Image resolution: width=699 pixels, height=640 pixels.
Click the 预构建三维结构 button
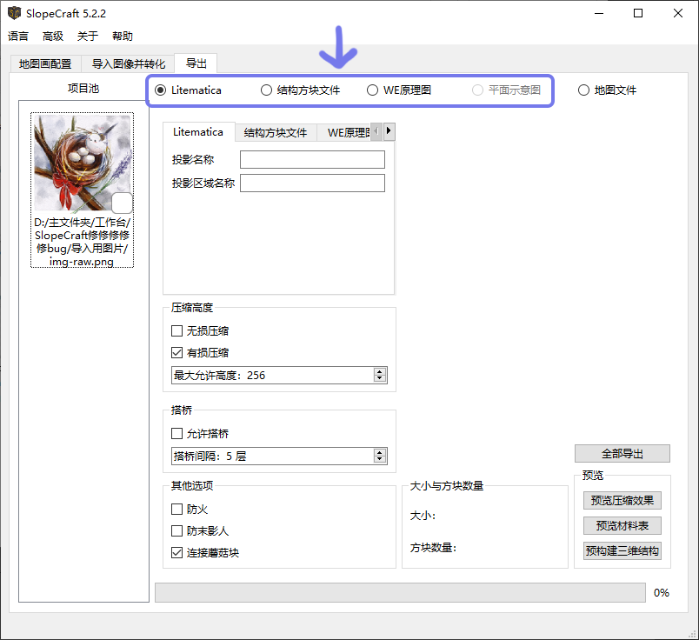point(622,550)
